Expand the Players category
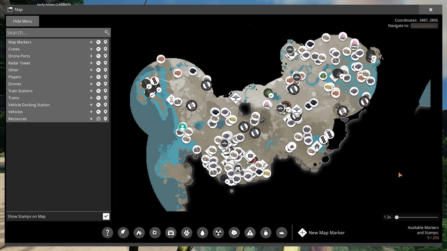This screenshot has height=251, width=447. tap(91, 77)
